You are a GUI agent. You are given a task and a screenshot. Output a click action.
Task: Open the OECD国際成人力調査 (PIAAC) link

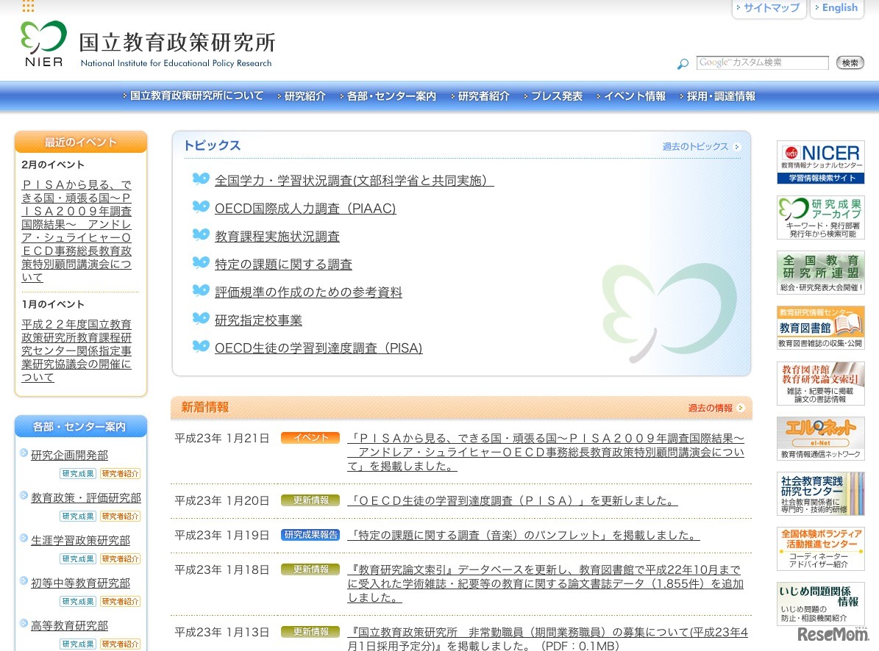[305, 209]
